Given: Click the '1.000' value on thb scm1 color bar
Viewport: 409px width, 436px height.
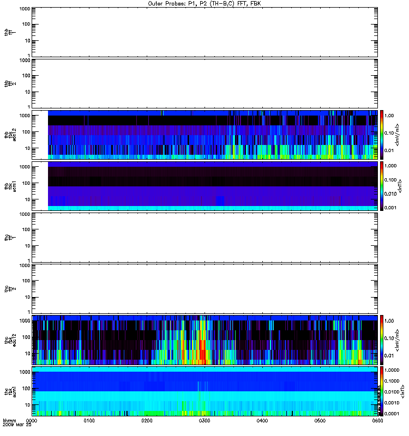Looking at the screenshot, I should point(390,166).
